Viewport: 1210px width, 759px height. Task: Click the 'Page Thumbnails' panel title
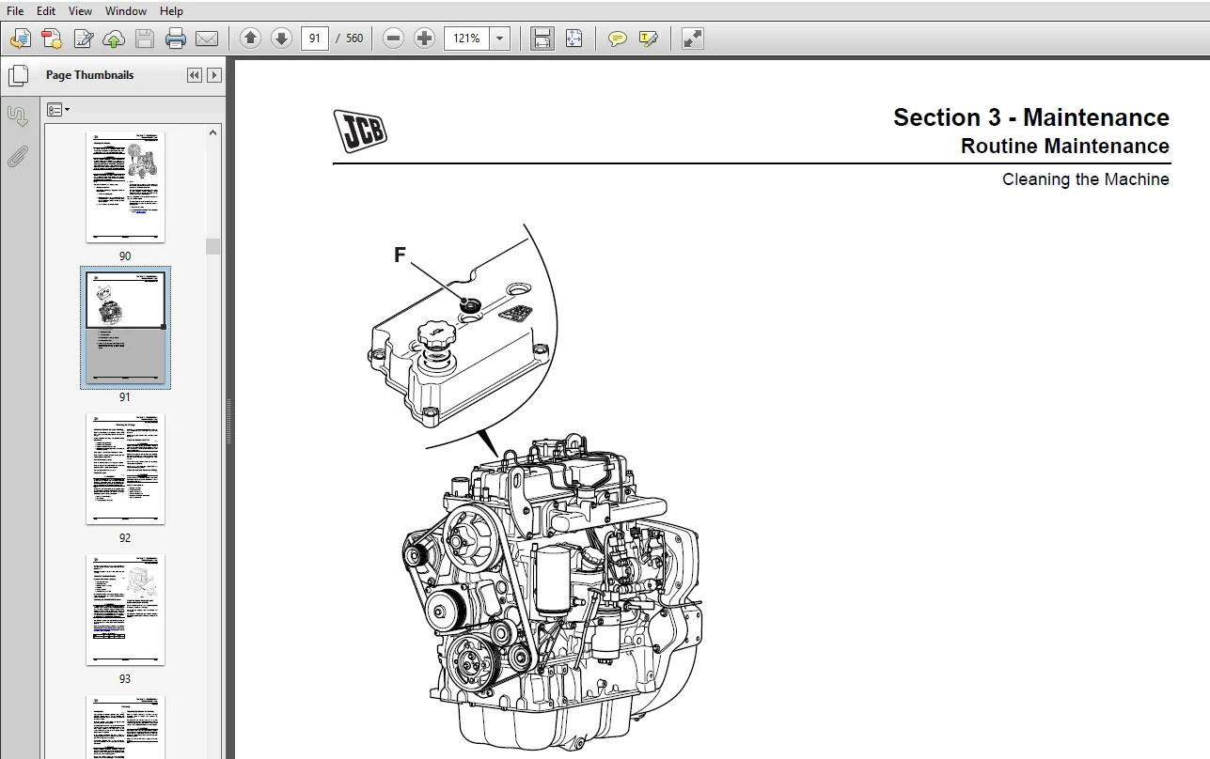point(89,75)
